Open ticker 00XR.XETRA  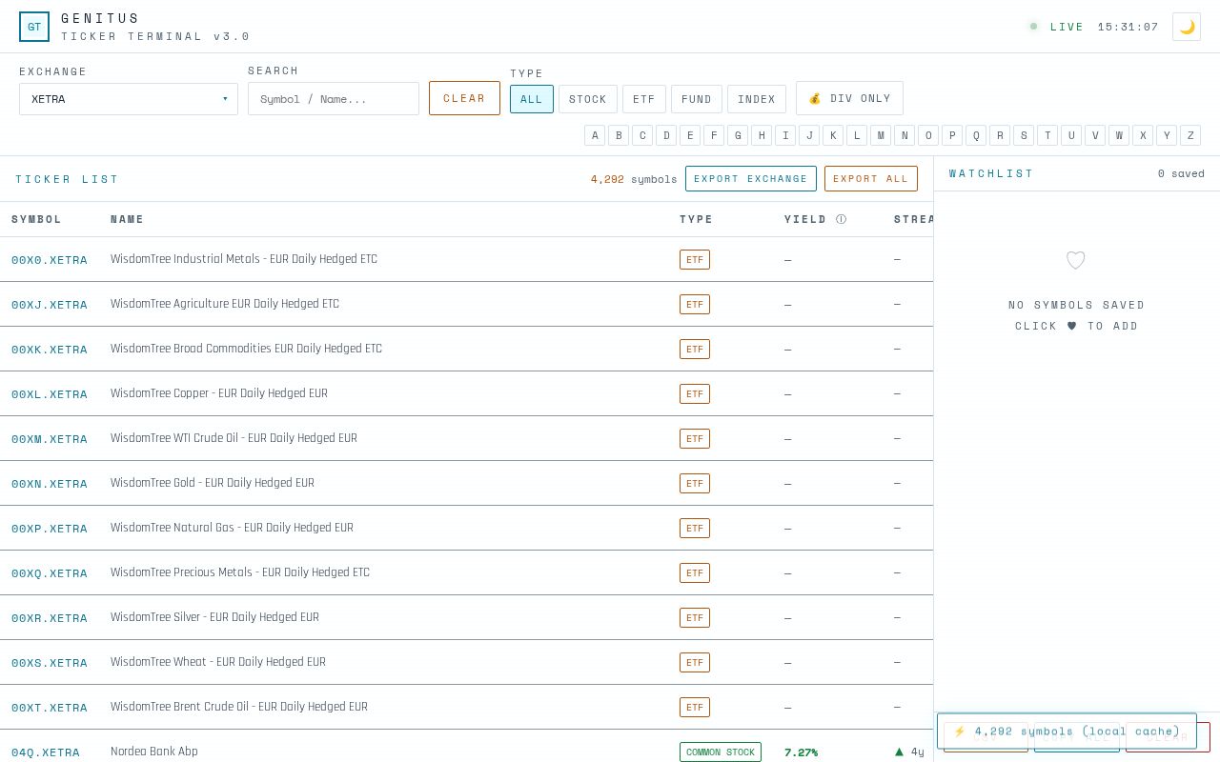click(x=50, y=618)
